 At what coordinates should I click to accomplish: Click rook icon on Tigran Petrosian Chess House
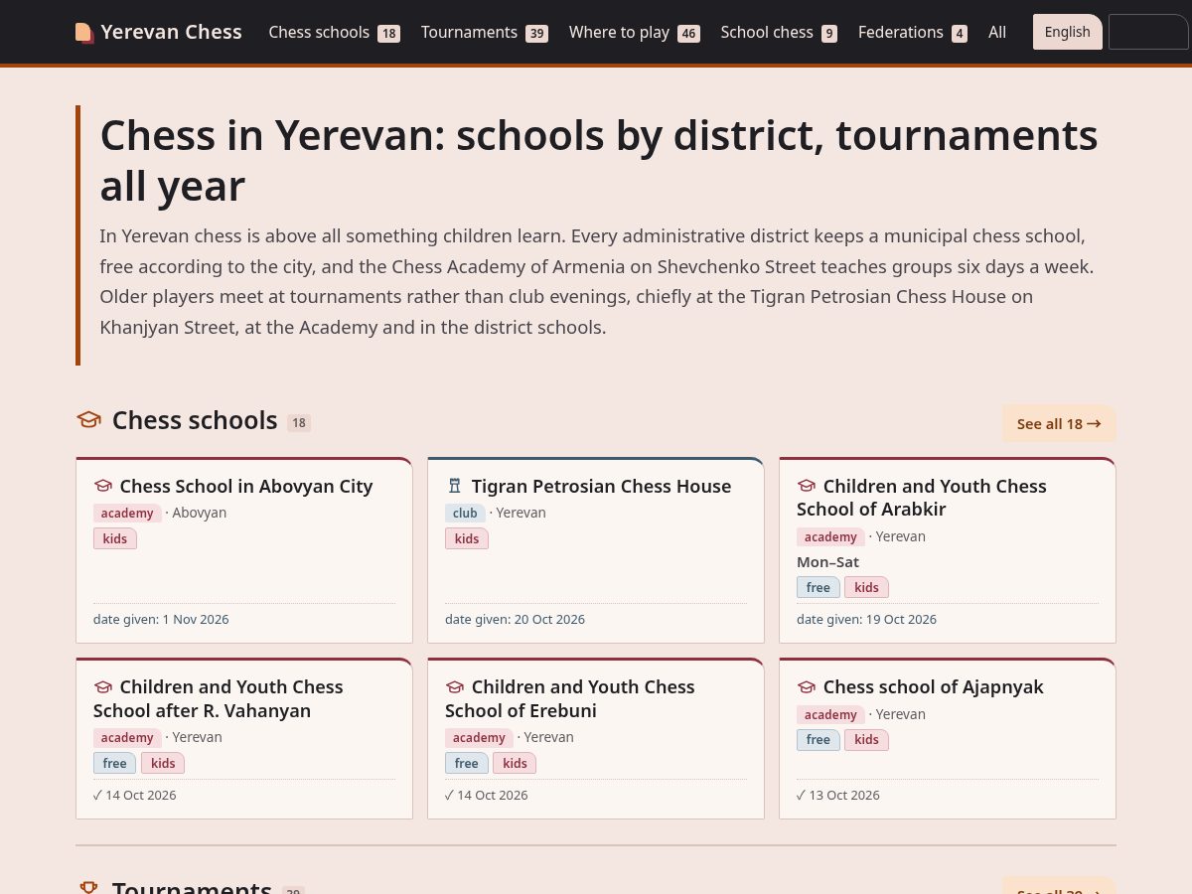tap(455, 486)
